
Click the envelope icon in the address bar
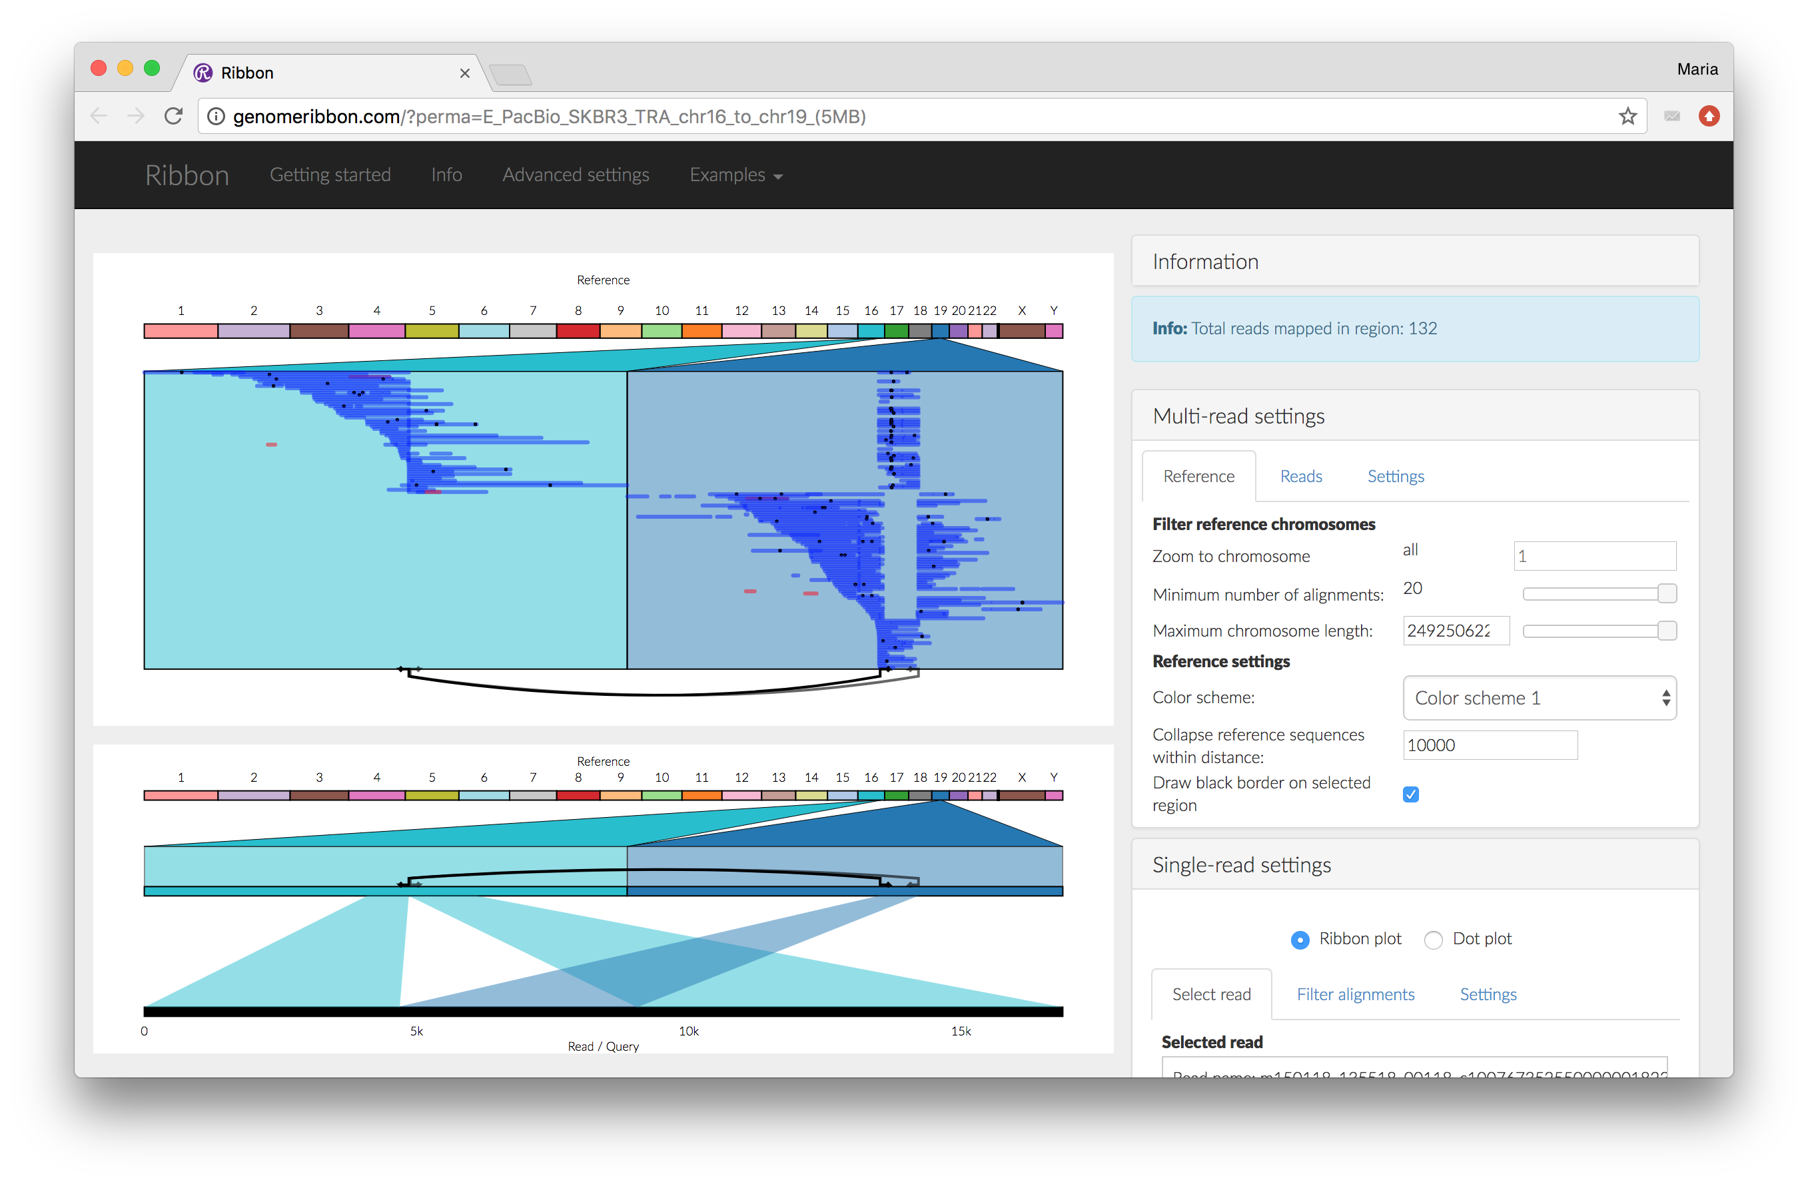click(1672, 115)
